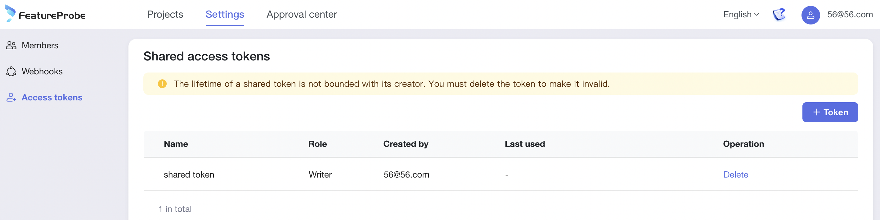Click the Webhooks icon in sidebar
This screenshot has height=220, width=880.
[x=11, y=71]
